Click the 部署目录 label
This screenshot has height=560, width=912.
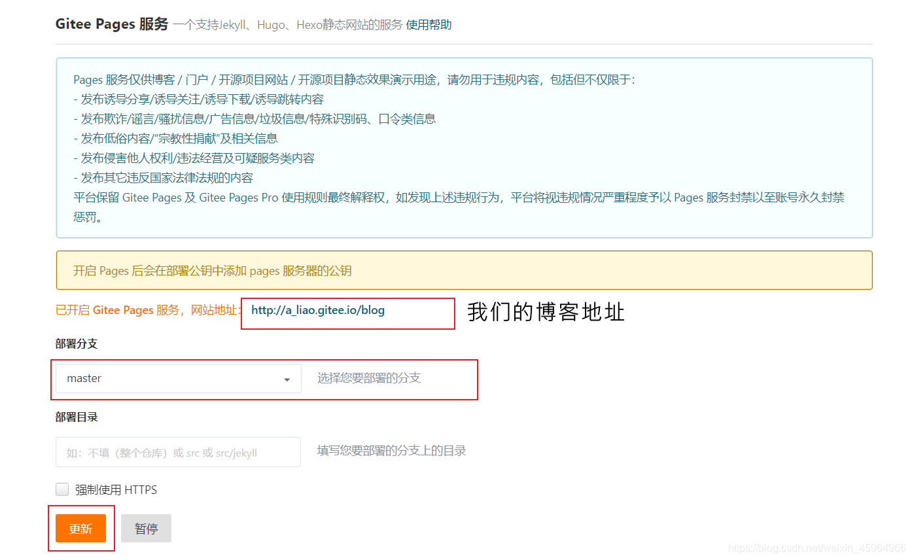(77, 417)
